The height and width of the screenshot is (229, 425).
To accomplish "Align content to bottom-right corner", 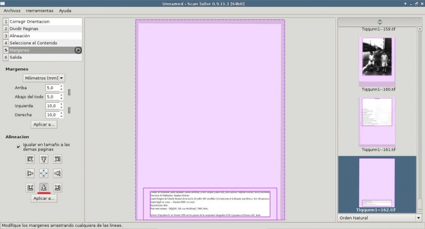I will (x=57, y=187).
